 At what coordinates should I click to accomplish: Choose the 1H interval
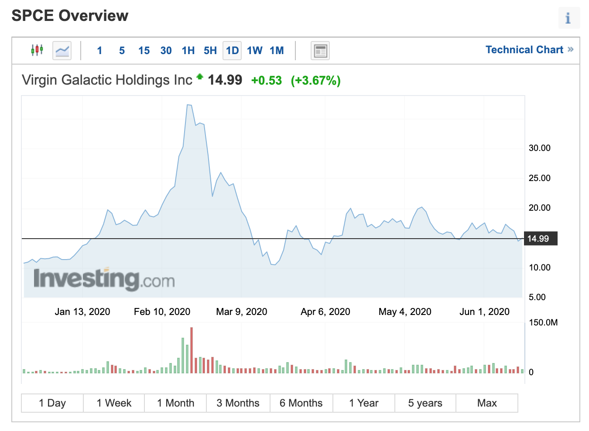[x=188, y=51]
